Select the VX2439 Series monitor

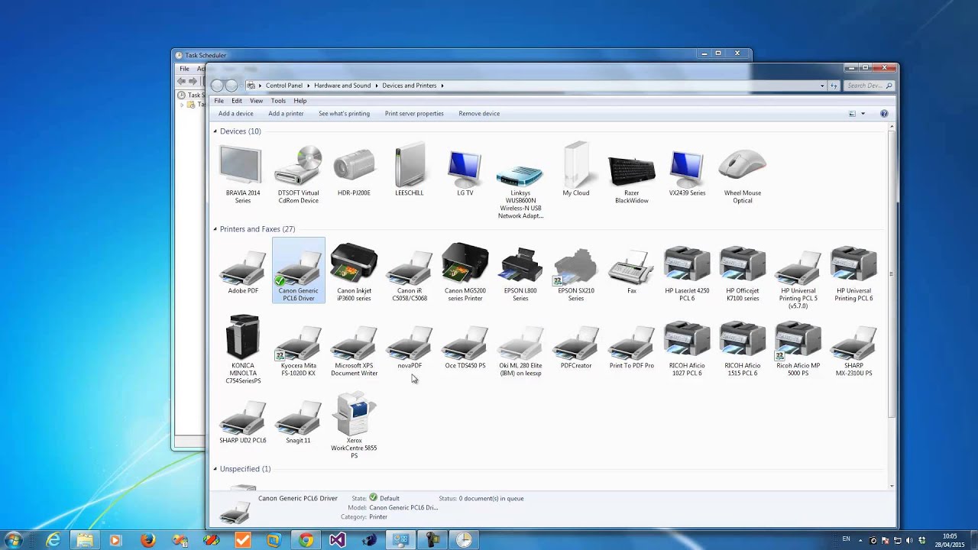[x=687, y=170]
